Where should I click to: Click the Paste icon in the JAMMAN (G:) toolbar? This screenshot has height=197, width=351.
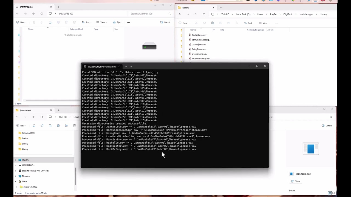(x=50, y=22)
